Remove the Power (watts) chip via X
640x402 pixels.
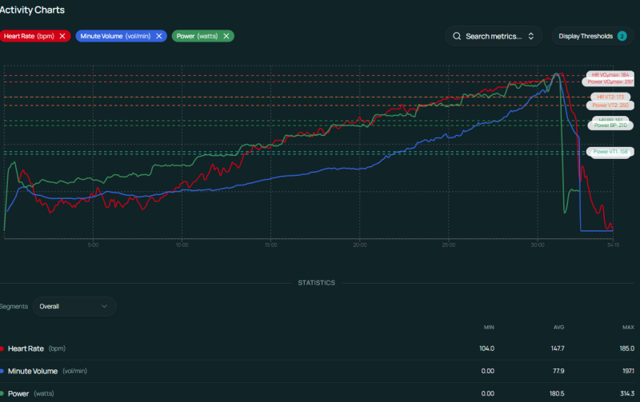226,36
